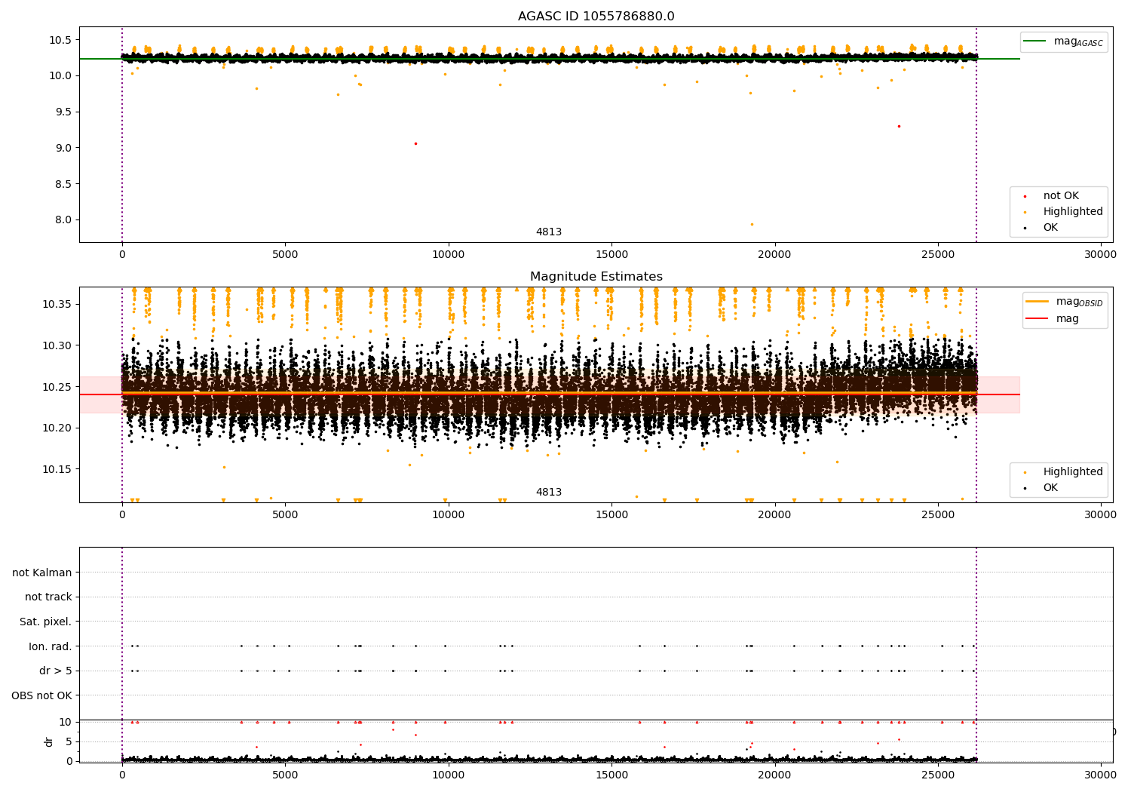This screenshot has width=1131, height=792.
Task: Click the "4813" label in the top plot
Action: (x=549, y=232)
